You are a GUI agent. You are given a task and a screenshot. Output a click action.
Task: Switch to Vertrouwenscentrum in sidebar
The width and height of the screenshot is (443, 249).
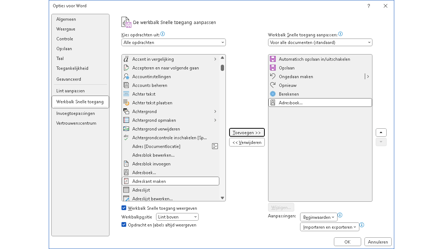(x=76, y=123)
